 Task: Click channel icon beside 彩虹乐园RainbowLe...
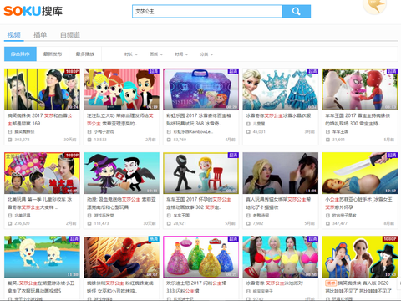(169, 131)
